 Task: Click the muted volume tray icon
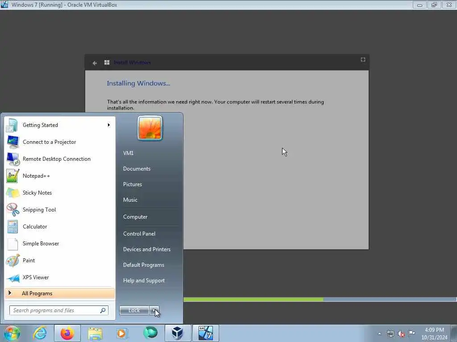(401, 334)
